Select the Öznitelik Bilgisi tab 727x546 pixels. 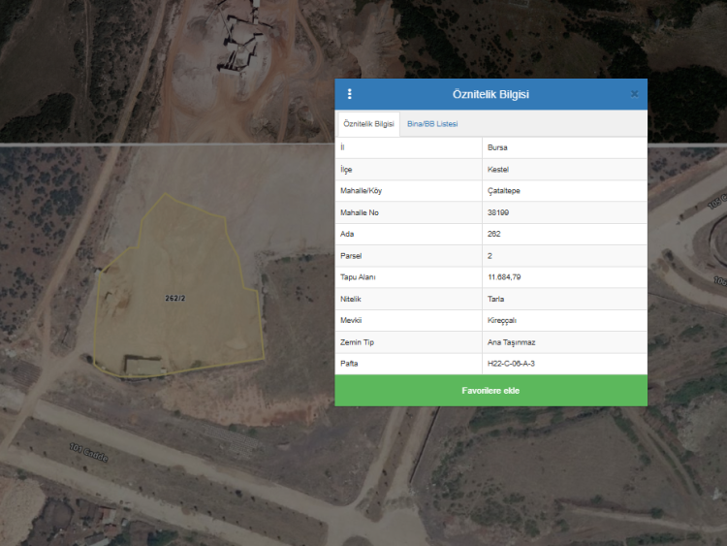[368, 124]
